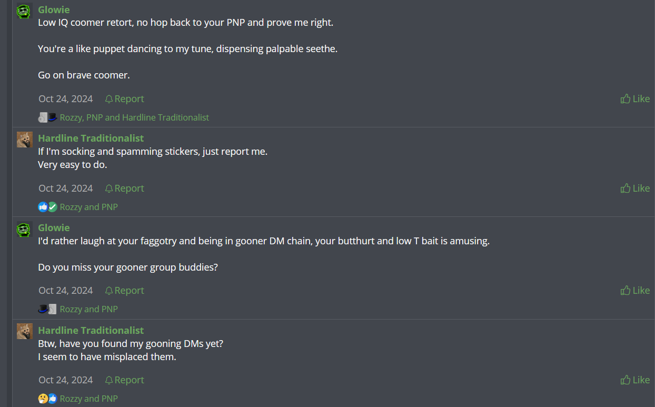Report Glowie's "Go on brave coomer" comment
This screenshot has width=655, height=407.
pos(124,98)
